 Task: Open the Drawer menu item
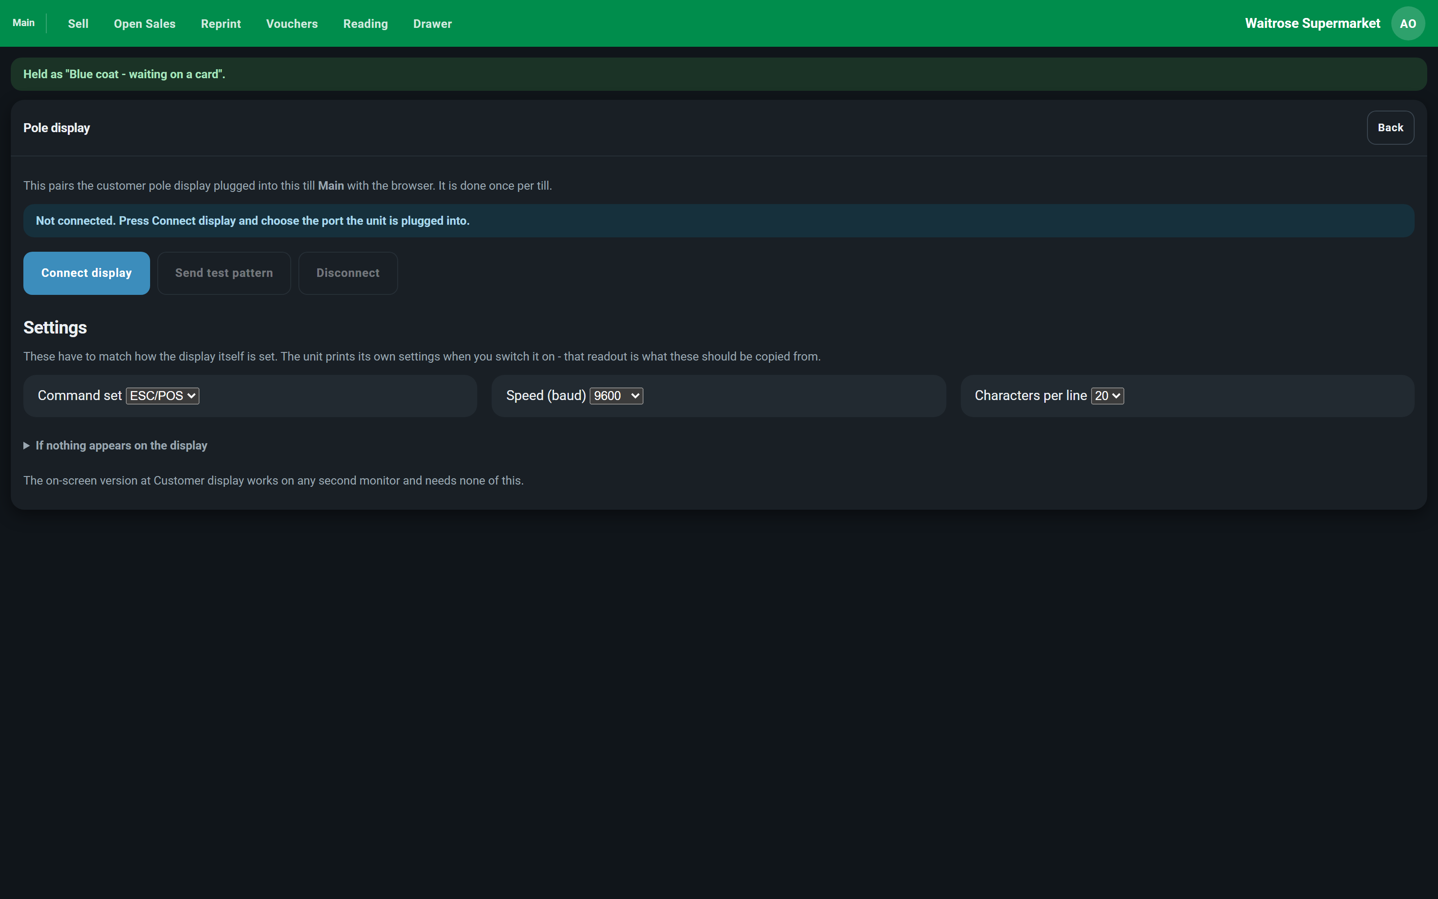coord(433,24)
